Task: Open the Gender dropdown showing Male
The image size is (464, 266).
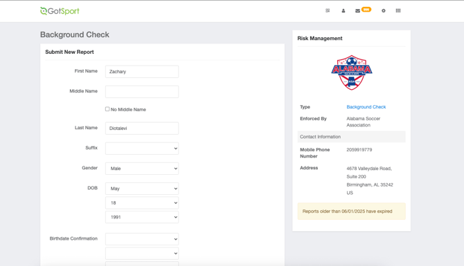Action: pyautogui.click(x=142, y=169)
